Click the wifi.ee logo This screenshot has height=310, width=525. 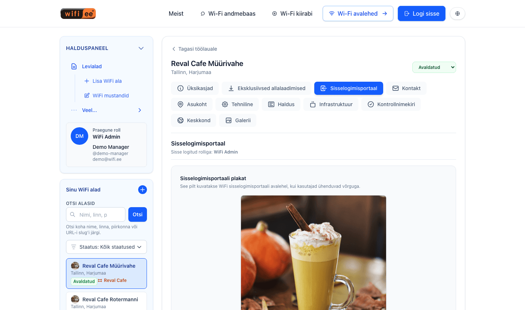click(78, 13)
